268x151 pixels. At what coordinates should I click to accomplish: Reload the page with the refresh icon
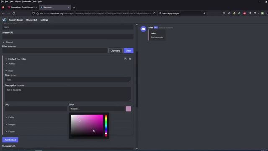(14, 13)
